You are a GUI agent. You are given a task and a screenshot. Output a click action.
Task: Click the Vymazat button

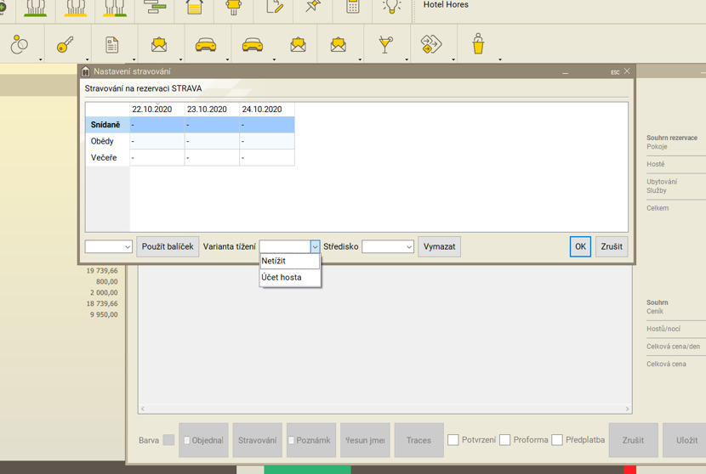439,247
